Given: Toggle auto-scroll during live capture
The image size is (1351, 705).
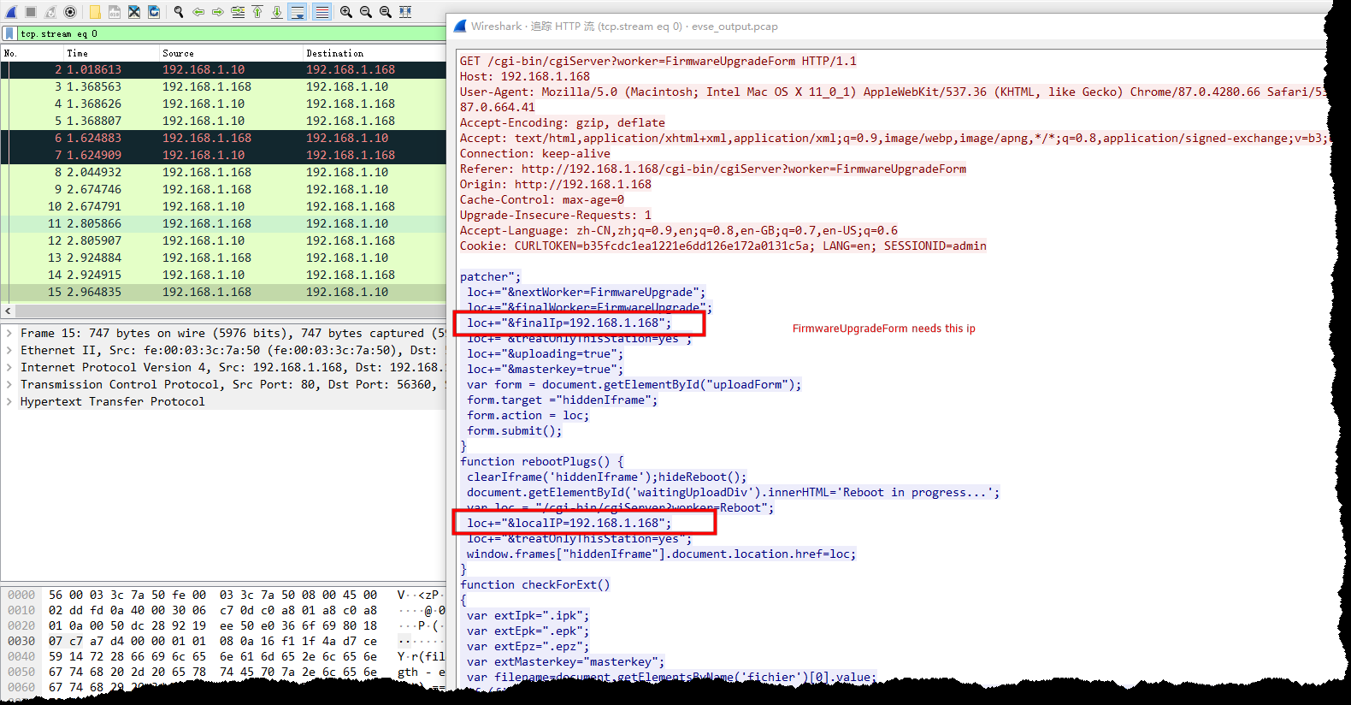Looking at the screenshot, I should coord(297,12).
